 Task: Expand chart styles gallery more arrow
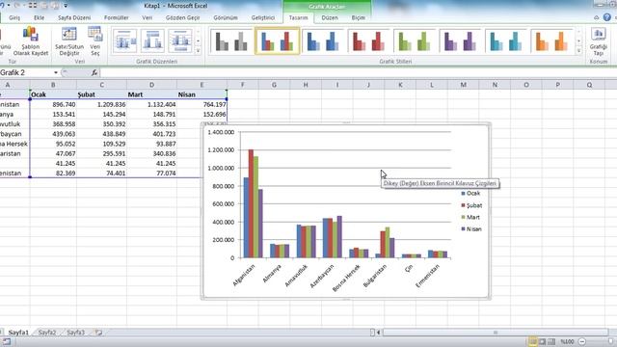pyautogui.click(x=578, y=51)
